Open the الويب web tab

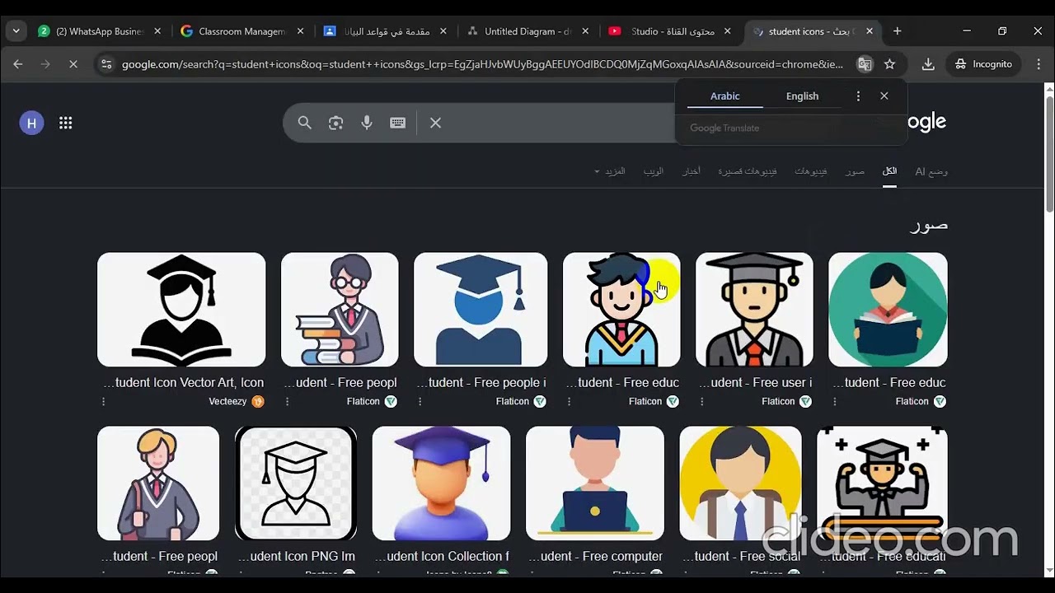(654, 171)
